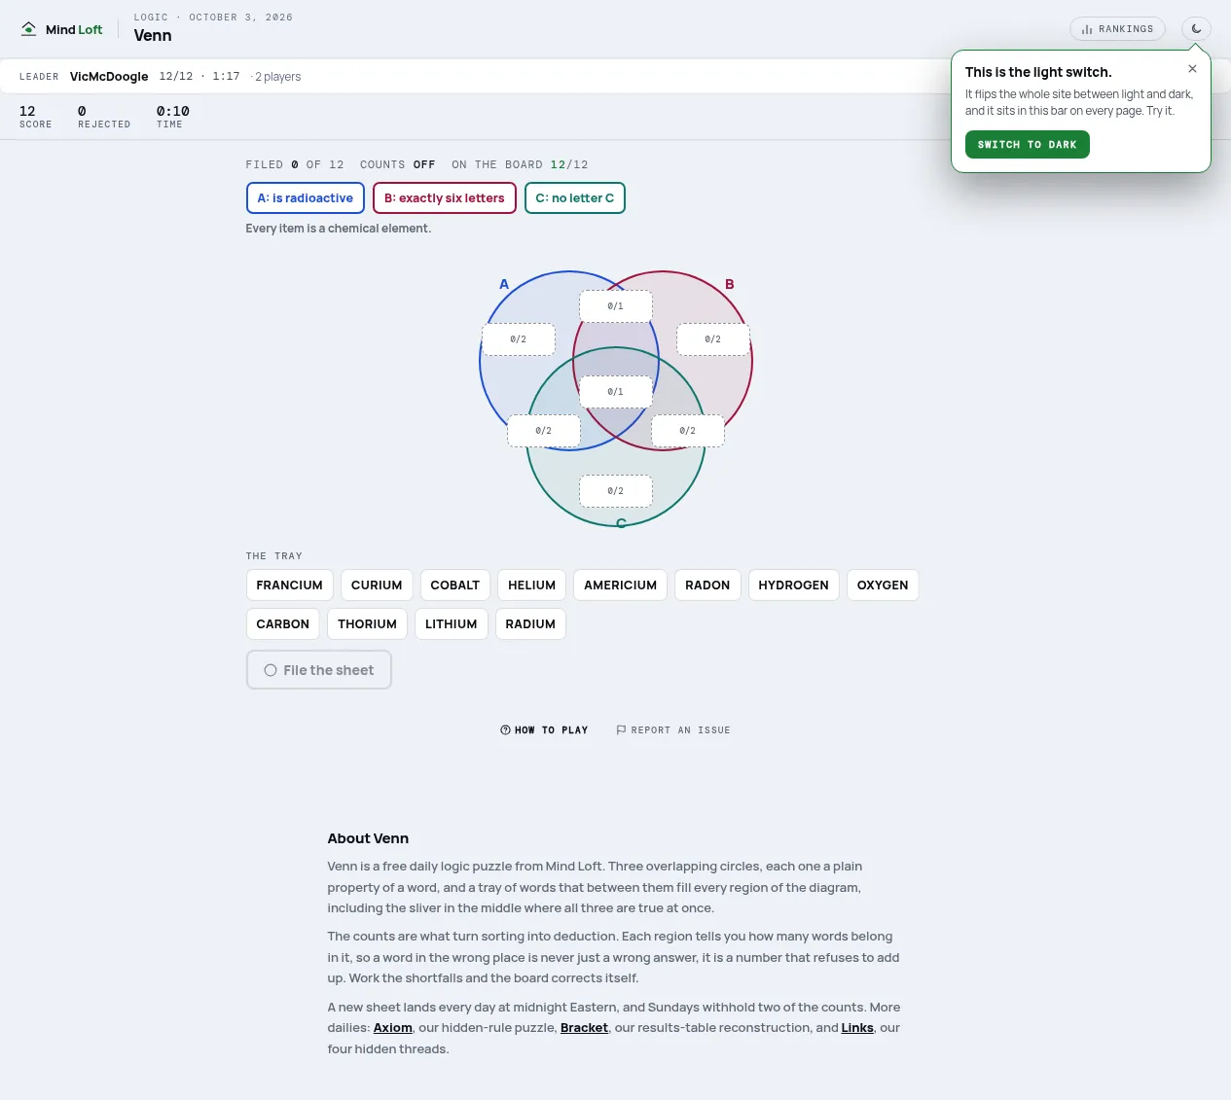Click the A-only region slot of the Venn
This screenshot has height=1100, width=1231.
point(519,339)
